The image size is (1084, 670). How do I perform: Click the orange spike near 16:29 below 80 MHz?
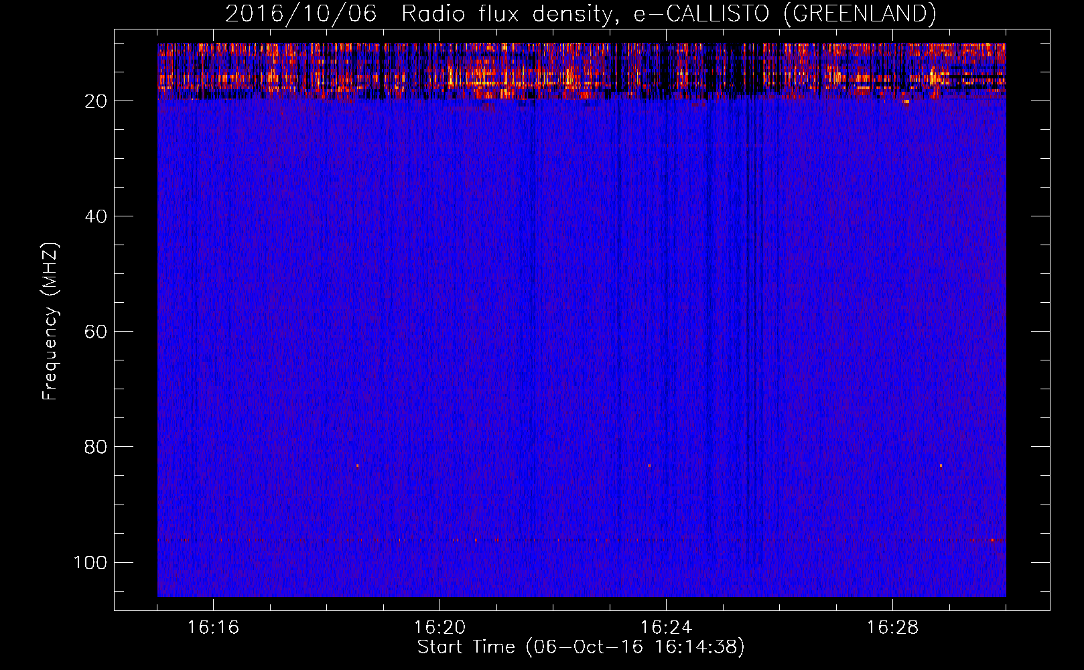pyautogui.click(x=941, y=466)
